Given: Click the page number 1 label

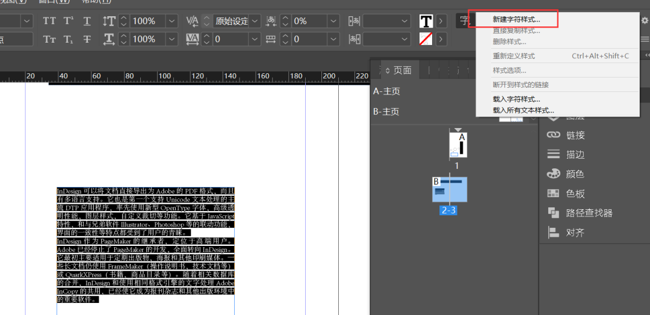Looking at the screenshot, I should click(x=457, y=165).
